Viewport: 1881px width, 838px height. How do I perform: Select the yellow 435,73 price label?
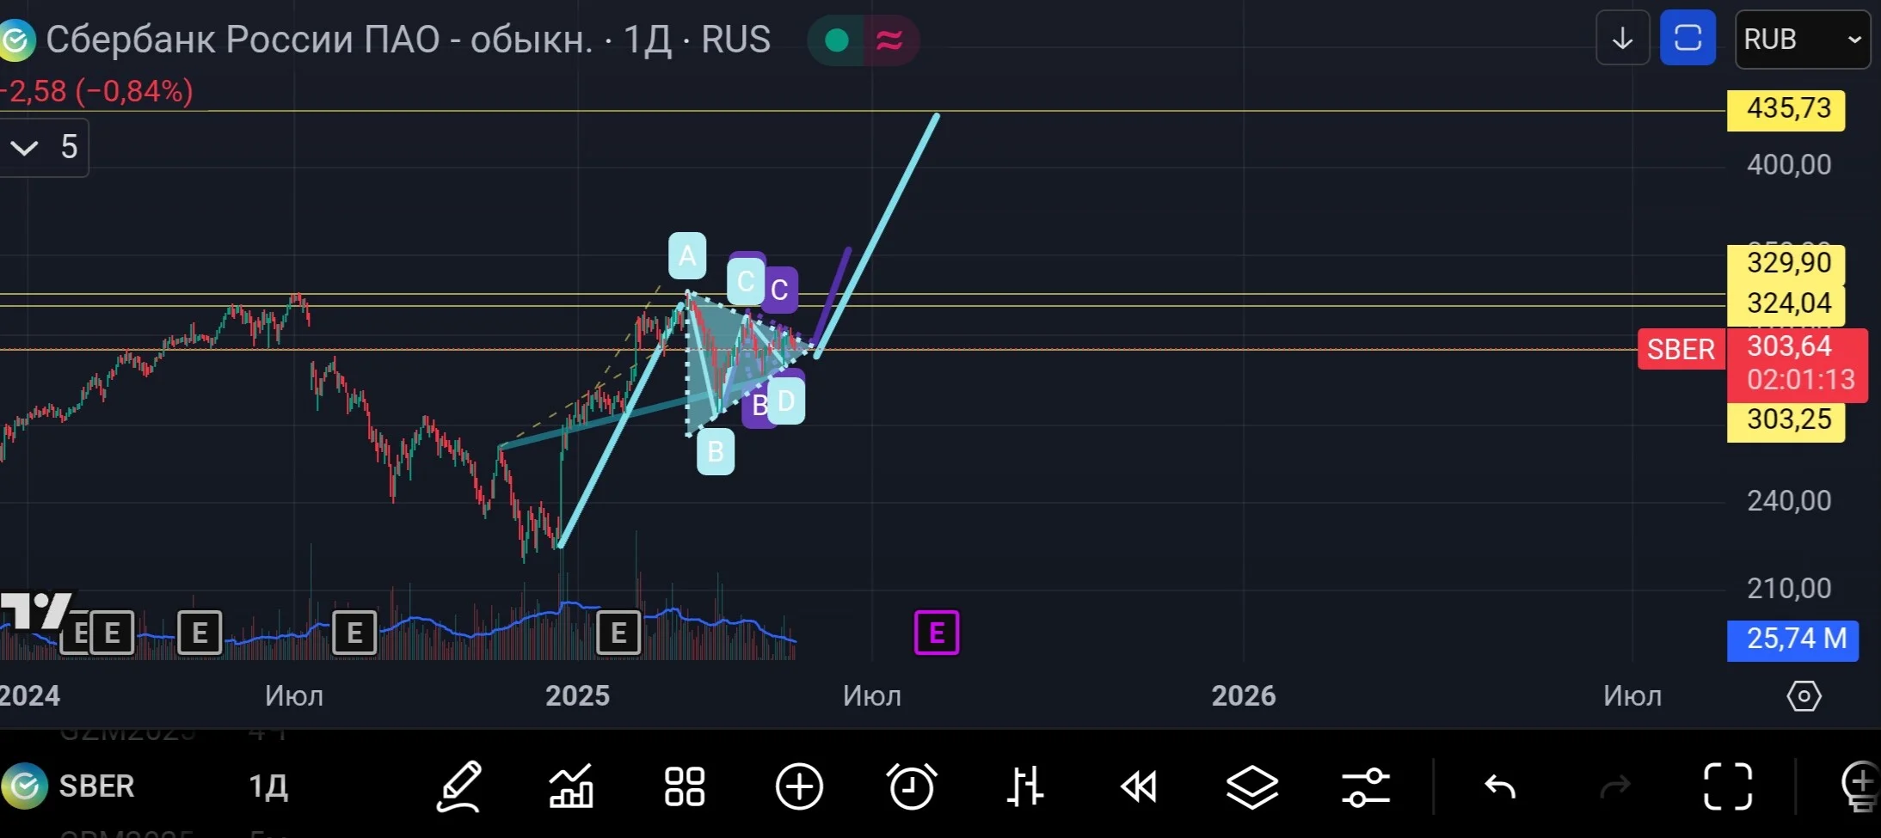(x=1786, y=109)
